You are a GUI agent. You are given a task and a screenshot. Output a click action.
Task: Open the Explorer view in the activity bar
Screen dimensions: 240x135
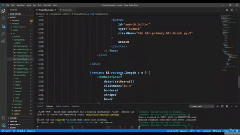(x=3, y=11)
